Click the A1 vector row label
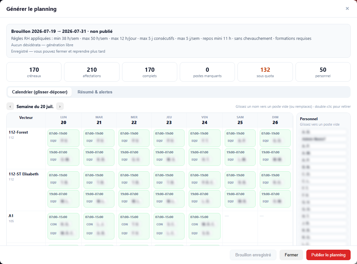The width and height of the screenshot is (357, 264). click(x=11, y=216)
